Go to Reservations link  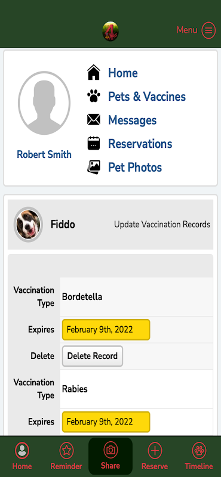click(x=140, y=144)
